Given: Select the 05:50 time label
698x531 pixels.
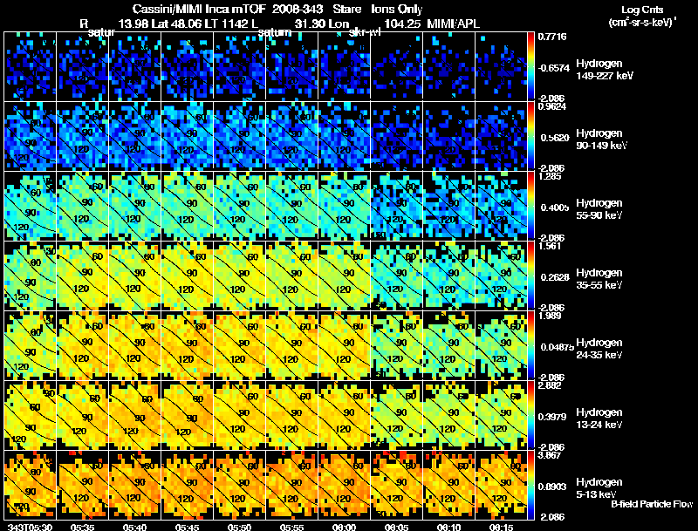Looking at the screenshot, I should point(239,528).
